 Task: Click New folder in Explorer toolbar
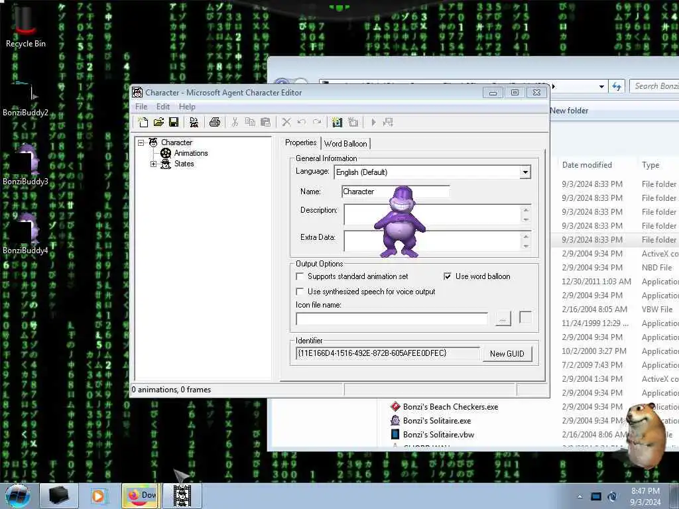[x=569, y=111]
